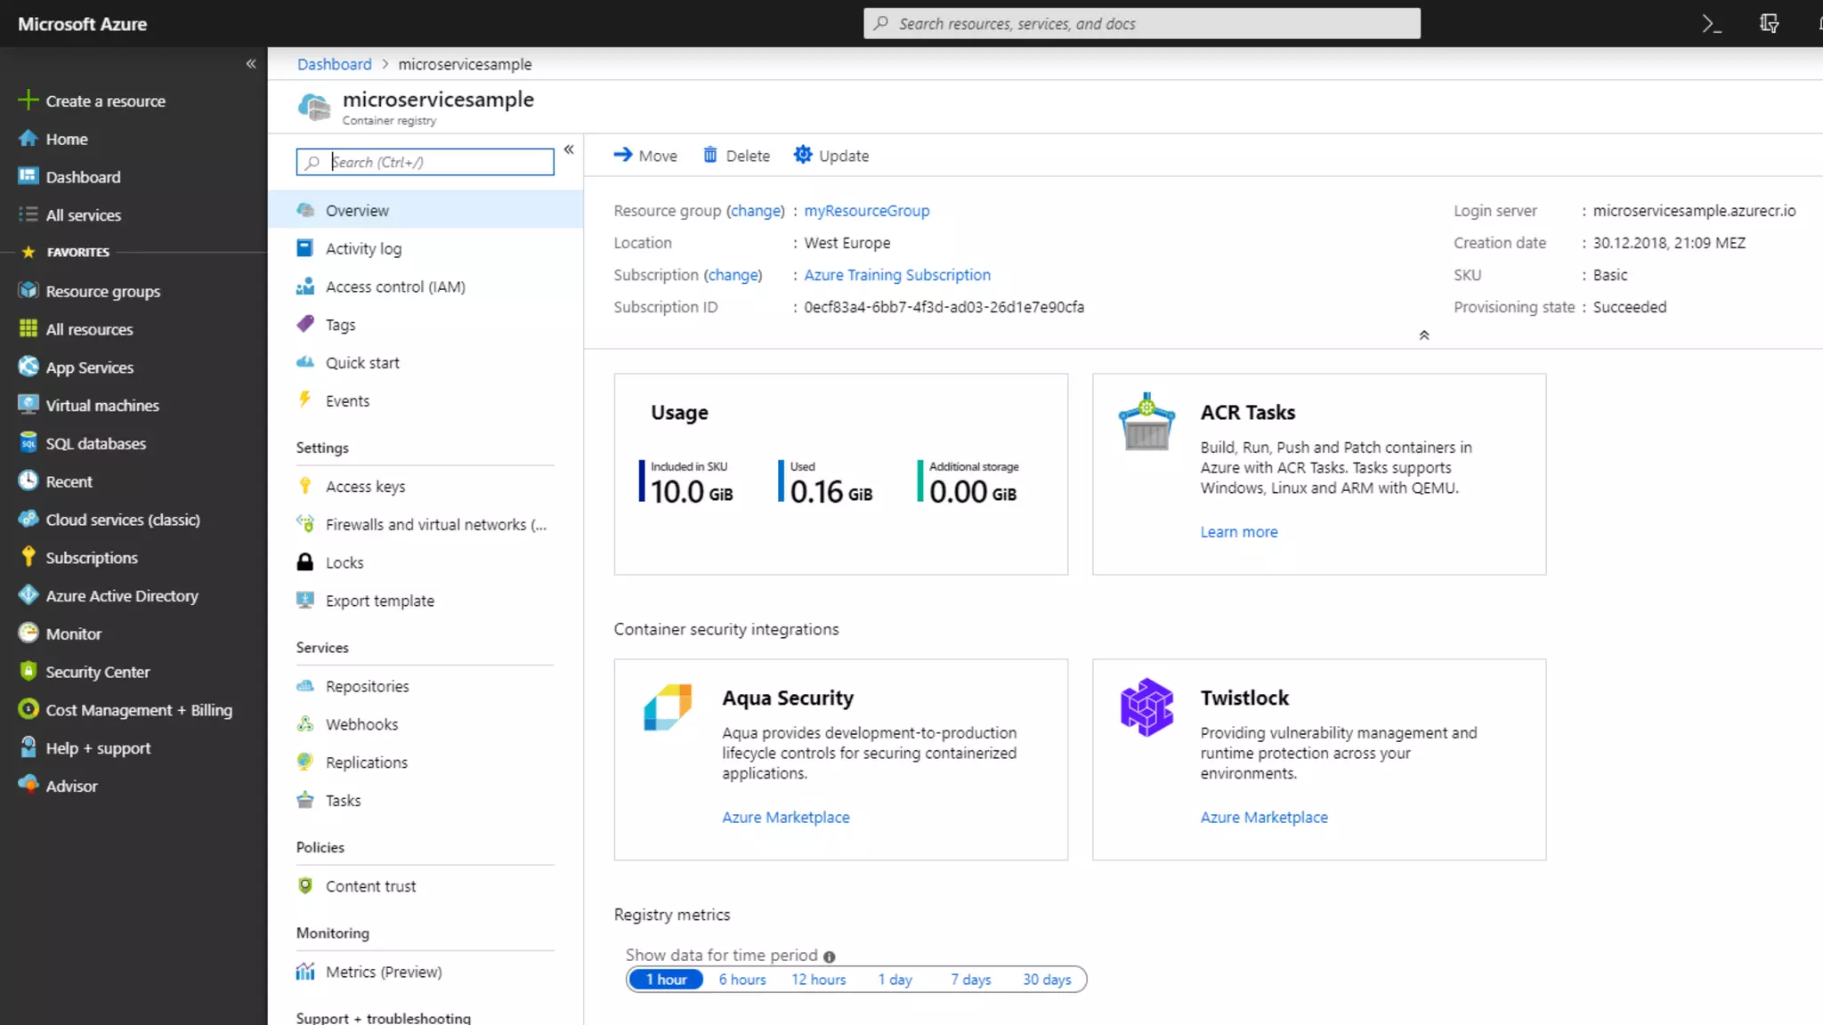The height and width of the screenshot is (1025, 1823).
Task: Click info icon beside time period label
Action: click(830, 956)
